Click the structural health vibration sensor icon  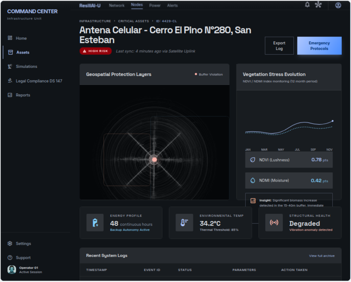(x=274, y=223)
